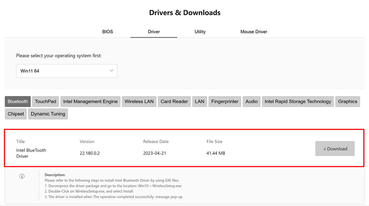Click the info icon beside Description
Viewport: 369px width, 206px height.
coord(22,176)
